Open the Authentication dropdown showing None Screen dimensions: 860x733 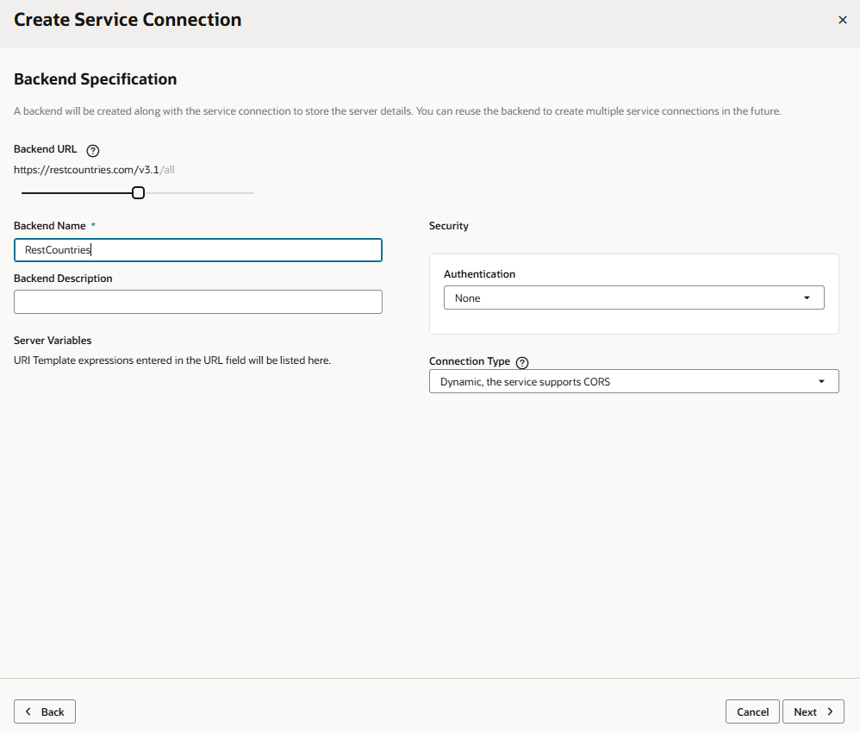(x=633, y=298)
